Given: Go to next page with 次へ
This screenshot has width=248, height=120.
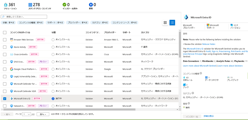Looking at the screenshot, I should coord(43,114).
